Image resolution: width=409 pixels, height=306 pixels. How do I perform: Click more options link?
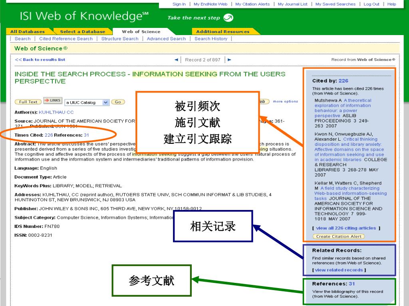285,102
